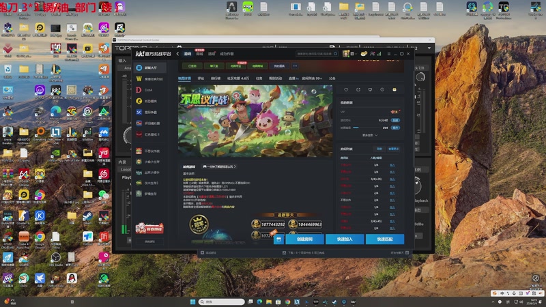Open the hamburger menu in KK header
546x307 pixels.
[x=388, y=54]
